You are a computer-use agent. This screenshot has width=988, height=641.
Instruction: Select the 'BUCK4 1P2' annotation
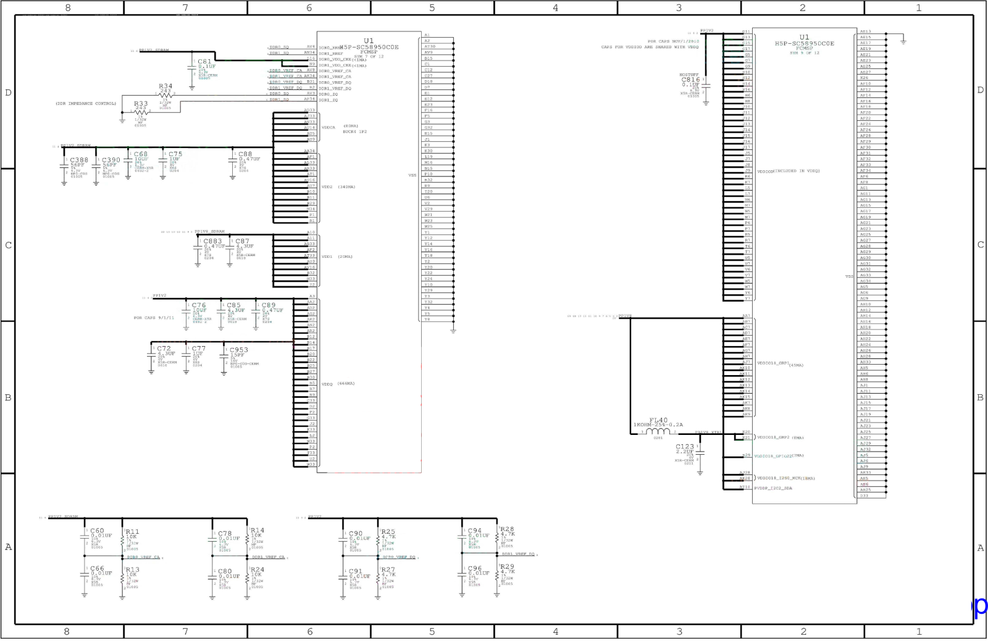(355, 131)
